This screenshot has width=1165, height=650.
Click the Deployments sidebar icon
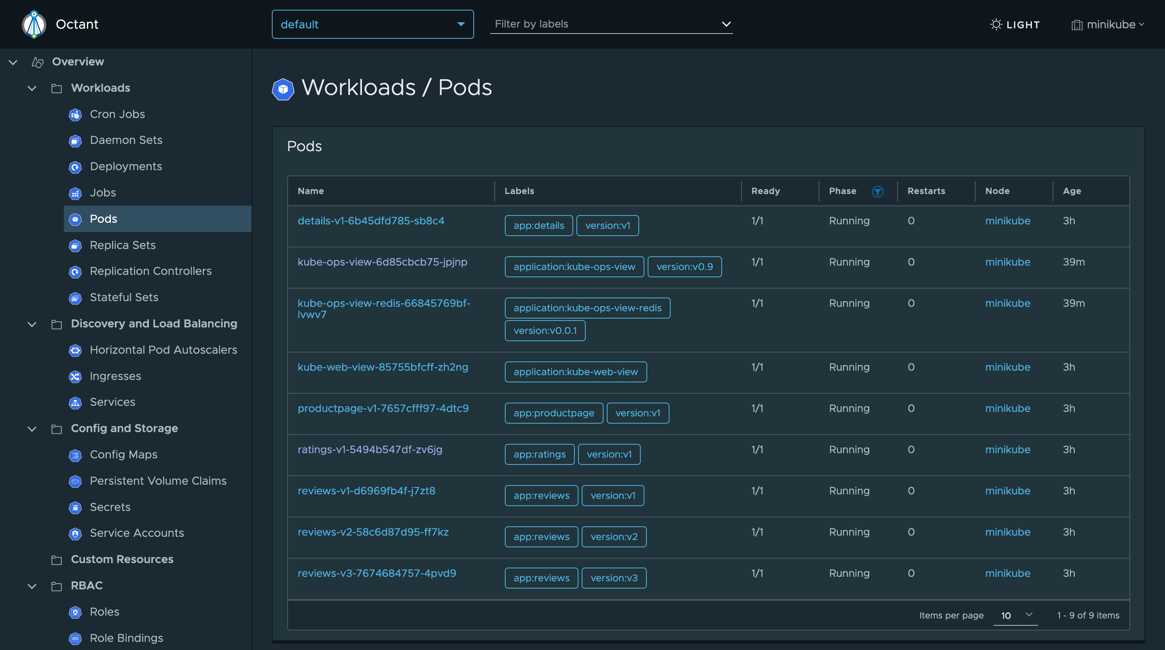pos(75,167)
